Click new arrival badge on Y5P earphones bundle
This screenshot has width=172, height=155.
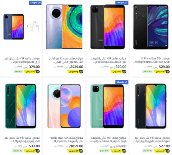point(35,3)
